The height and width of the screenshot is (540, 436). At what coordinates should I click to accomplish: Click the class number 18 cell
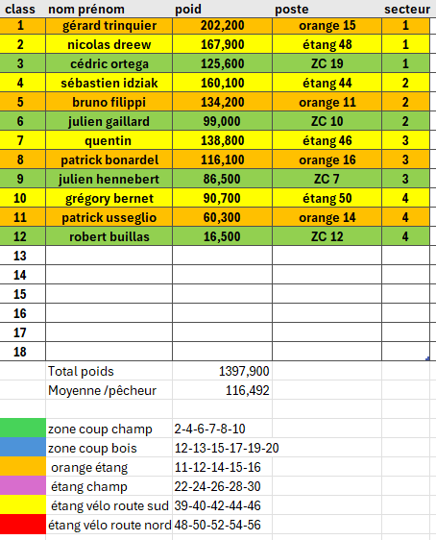click(x=23, y=352)
